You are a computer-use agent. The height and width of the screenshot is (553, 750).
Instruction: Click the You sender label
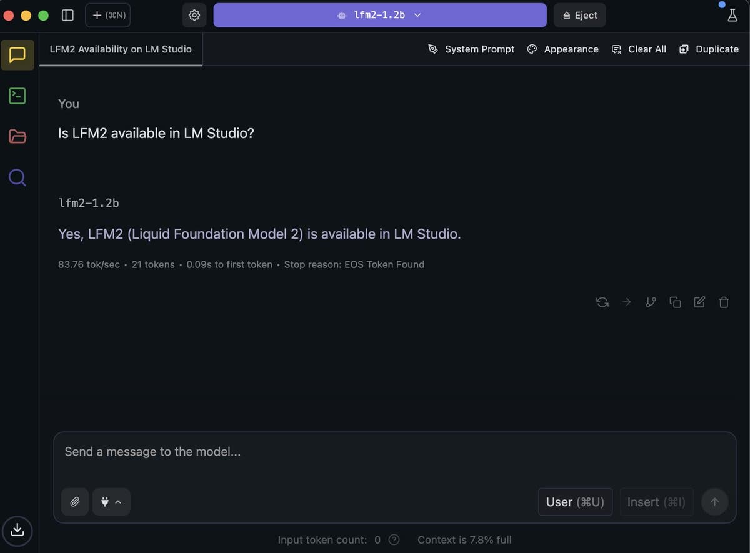[x=69, y=104]
